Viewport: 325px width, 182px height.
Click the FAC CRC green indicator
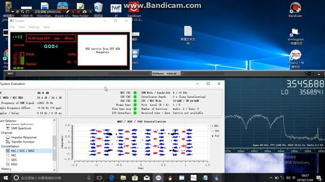(x=135, y=101)
